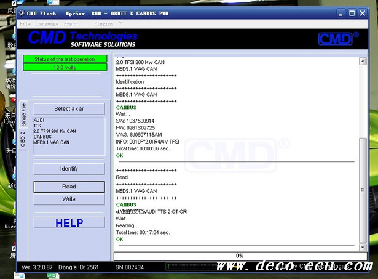Open the question mark help menu

(120, 23)
